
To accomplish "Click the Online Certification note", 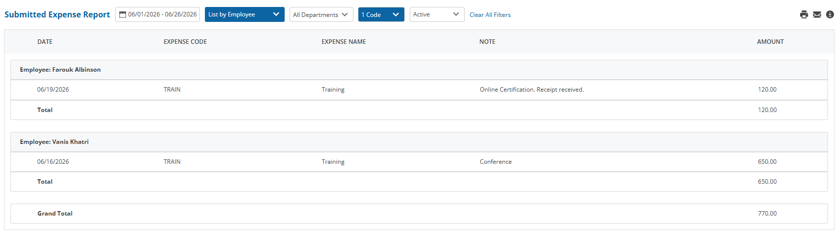I will (532, 90).
